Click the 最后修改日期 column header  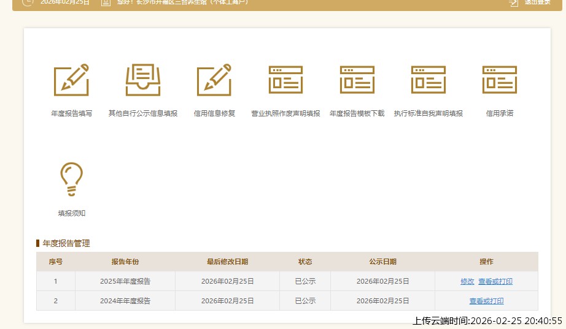tap(227, 262)
